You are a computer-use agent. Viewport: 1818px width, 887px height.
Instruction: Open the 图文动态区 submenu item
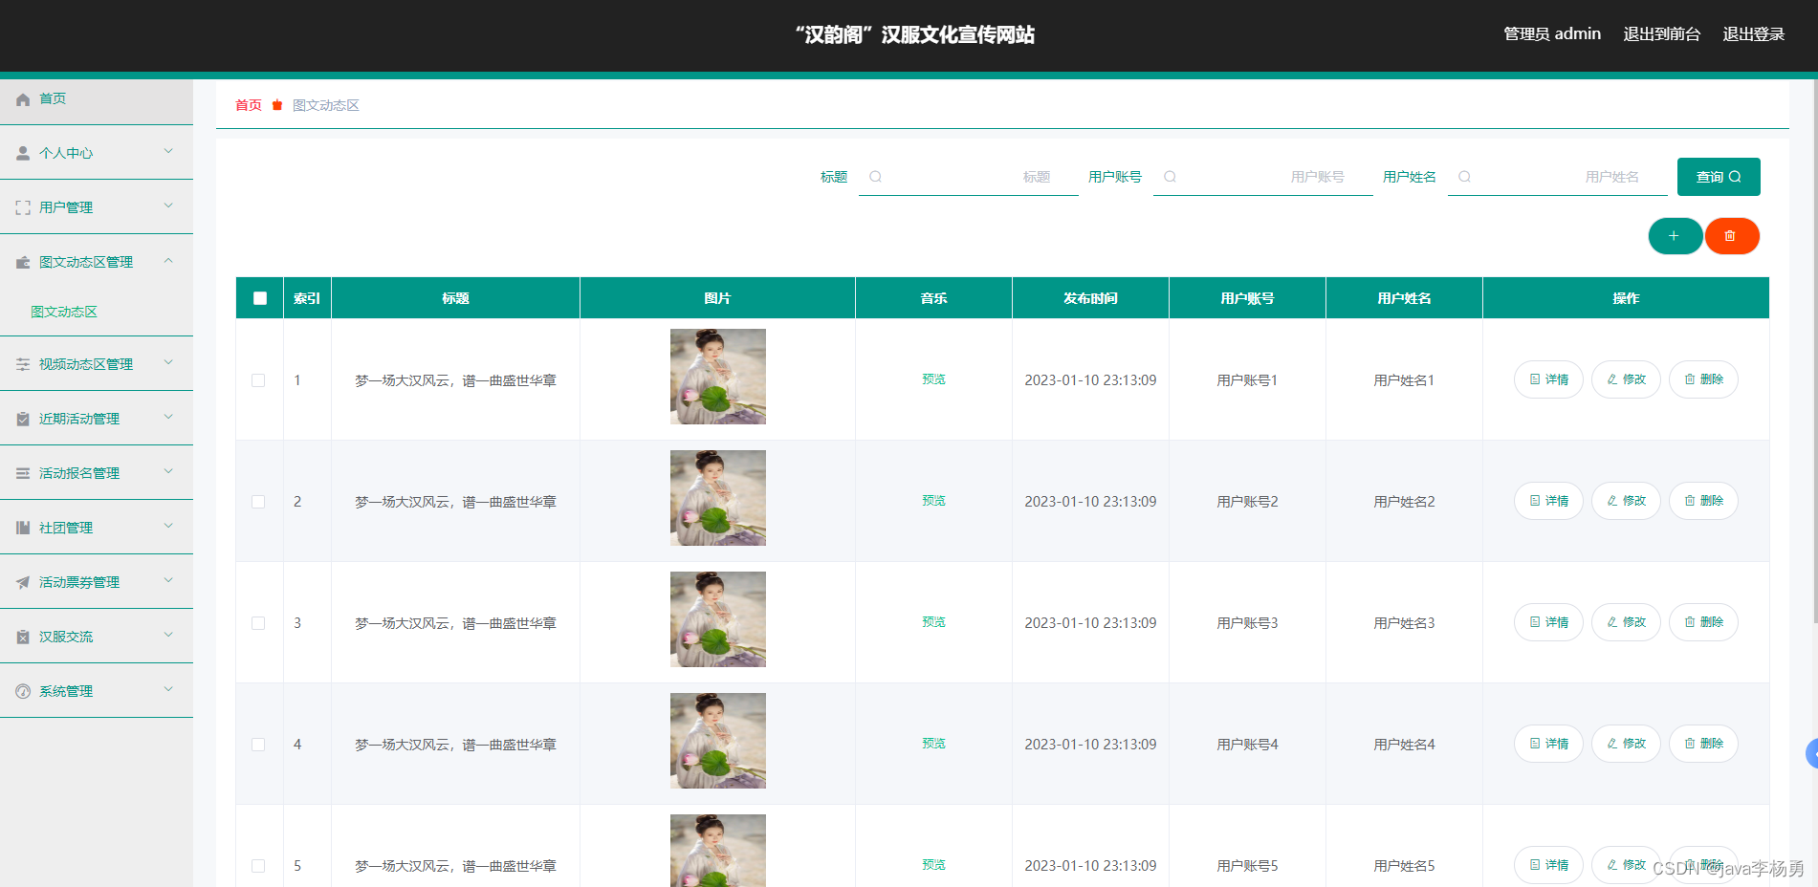click(x=64, y=312)
